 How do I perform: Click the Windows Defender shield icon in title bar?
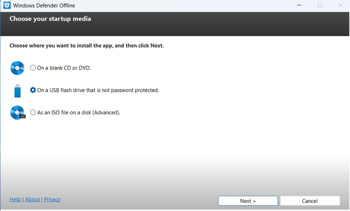[x=6, y=6]
